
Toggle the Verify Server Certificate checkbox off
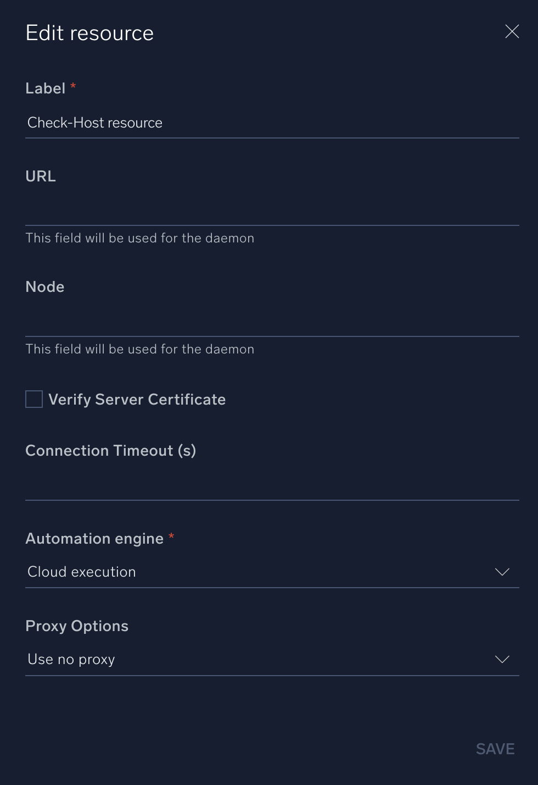point(33,399)
